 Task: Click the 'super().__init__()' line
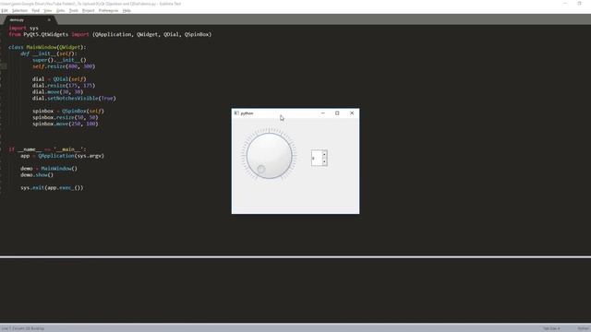click(x=59, y=60)
